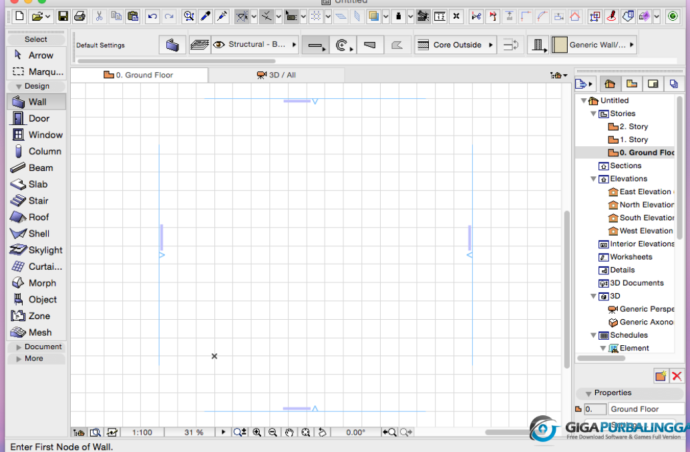Image resolution: width=690 pixels, height=452 pixels.
Task: Choose the Window tool
Action: pyautogui.click(x=37, y=135)
